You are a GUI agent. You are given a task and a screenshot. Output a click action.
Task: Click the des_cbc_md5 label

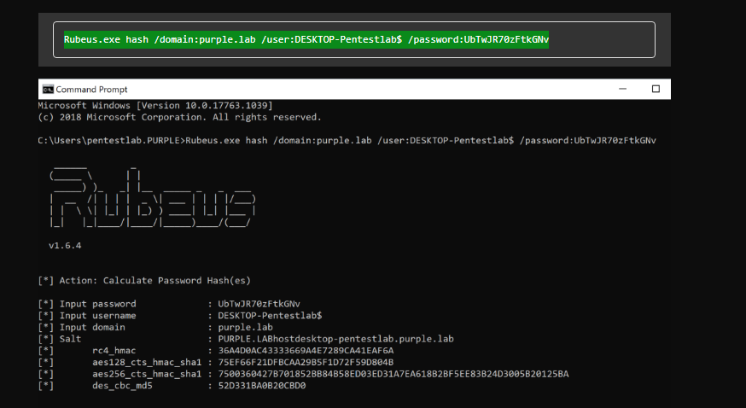(122, 386)
